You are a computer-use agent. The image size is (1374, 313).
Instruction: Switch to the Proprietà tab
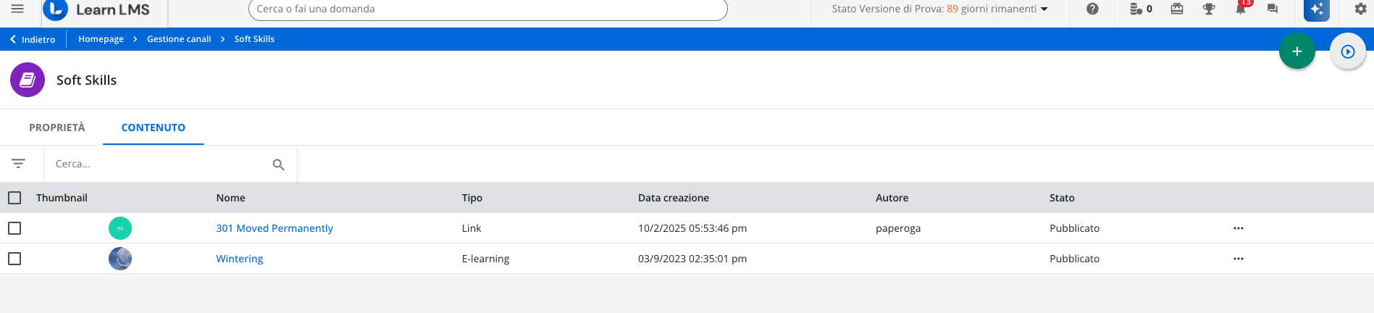[57, 128]
